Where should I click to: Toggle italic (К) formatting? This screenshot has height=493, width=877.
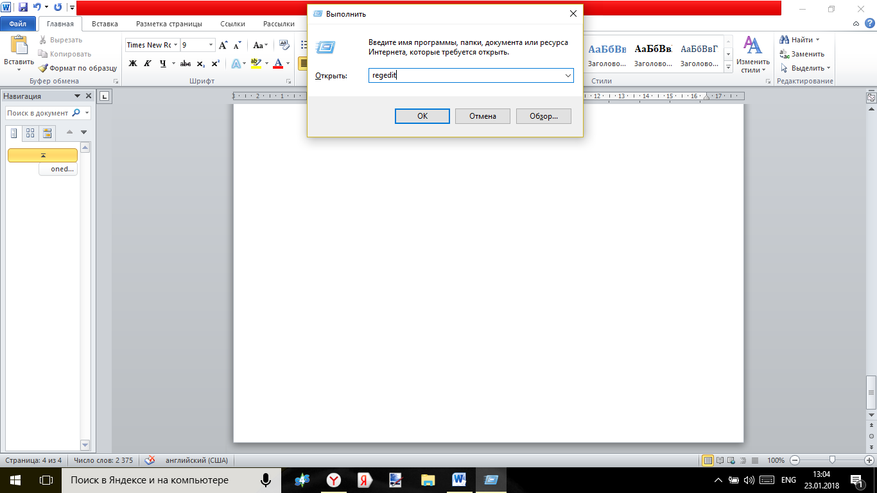click(x=148, y=64)
